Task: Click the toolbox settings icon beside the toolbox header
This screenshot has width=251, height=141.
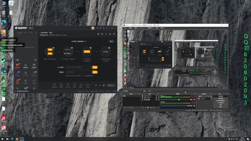Action: [35, 60]
